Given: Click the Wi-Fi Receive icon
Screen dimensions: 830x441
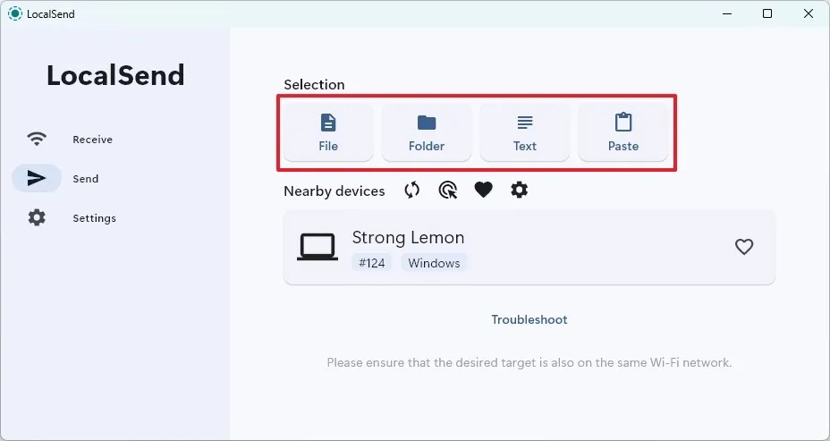Looking at the screenshot, I should tap(37, 140).
